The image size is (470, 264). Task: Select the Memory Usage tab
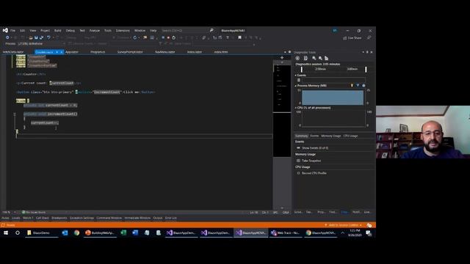click(x=331, y=136)
